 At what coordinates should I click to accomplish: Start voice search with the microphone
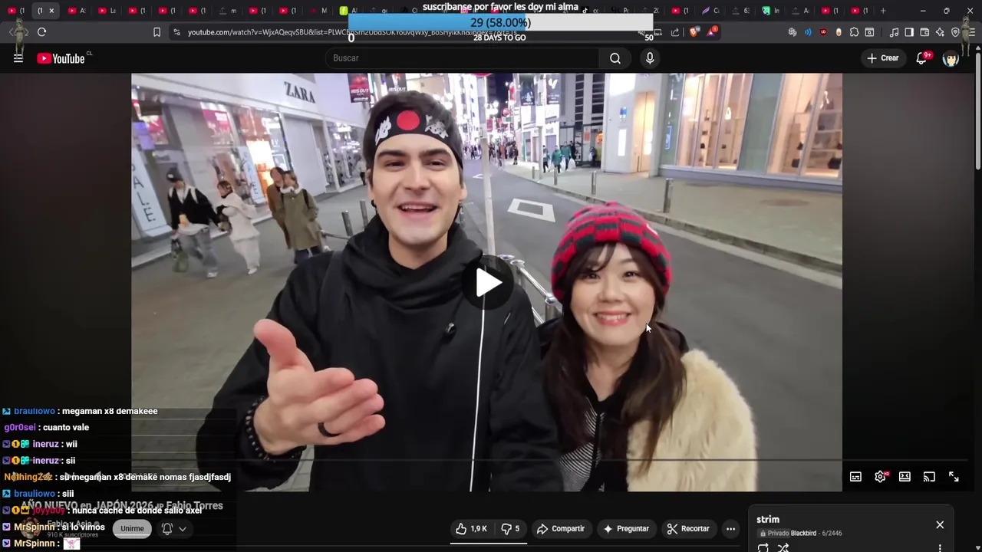click(650, 58)
